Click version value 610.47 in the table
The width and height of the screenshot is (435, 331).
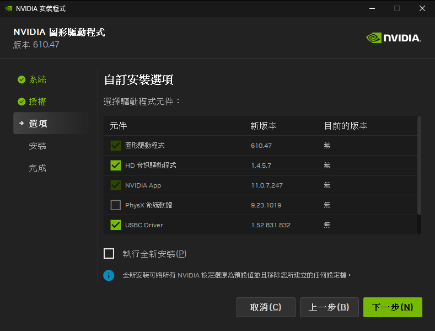coord(261,146)
